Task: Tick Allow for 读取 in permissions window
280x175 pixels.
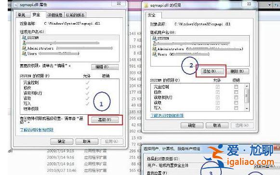Action: [217, 103]
